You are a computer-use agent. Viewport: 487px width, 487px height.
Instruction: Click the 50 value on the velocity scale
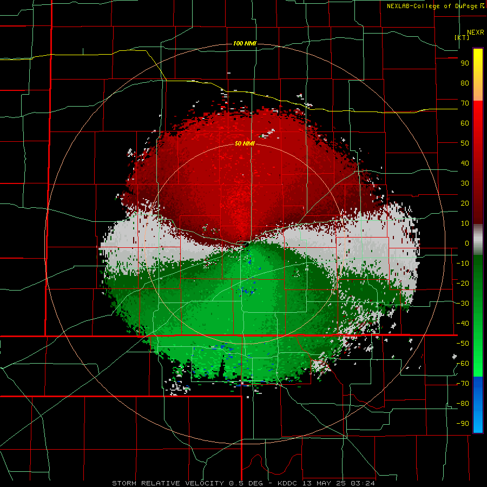tap(465, 143)
